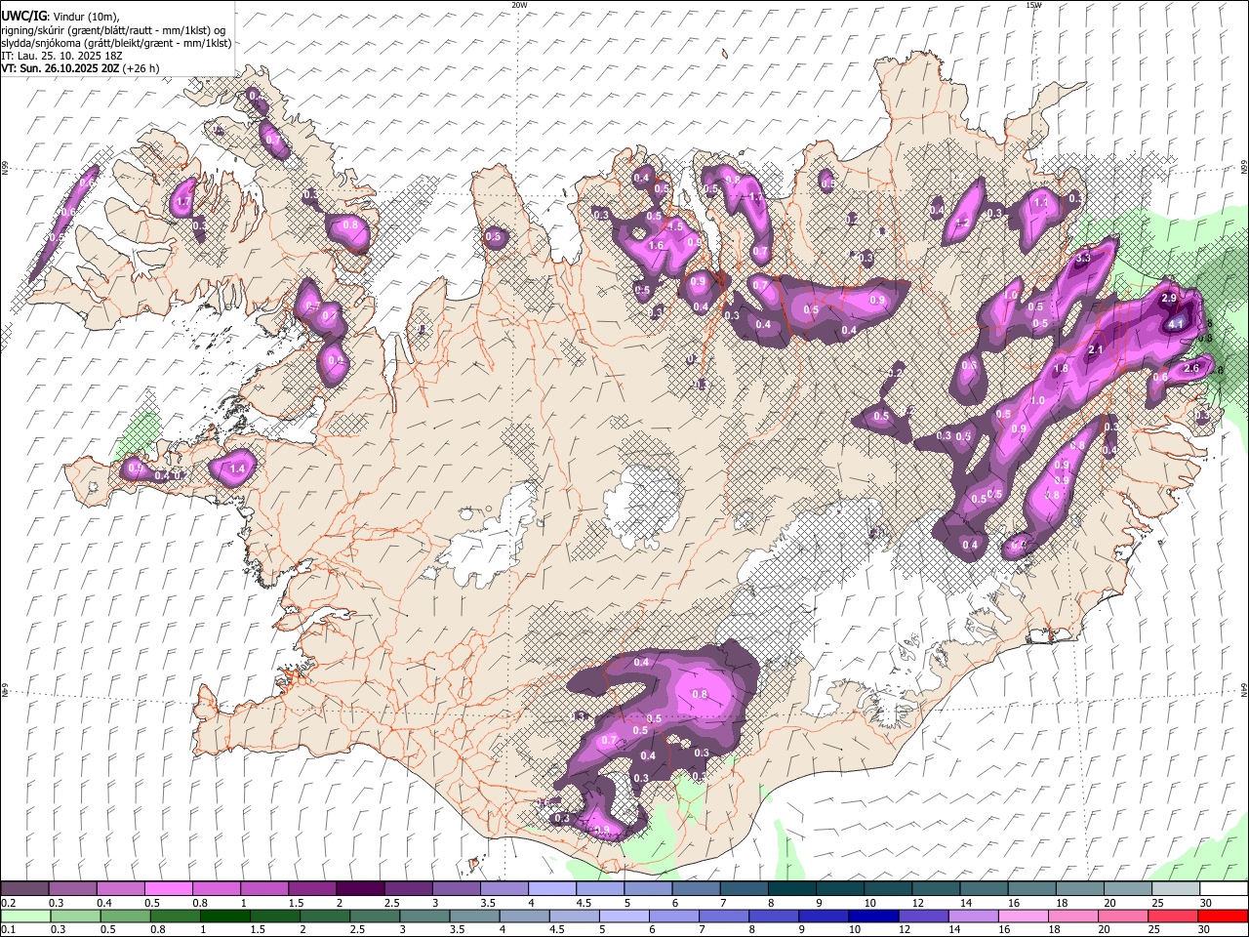
Task: Click the lower legend swatch between 2.5 and 3
Action: [374, 917]
